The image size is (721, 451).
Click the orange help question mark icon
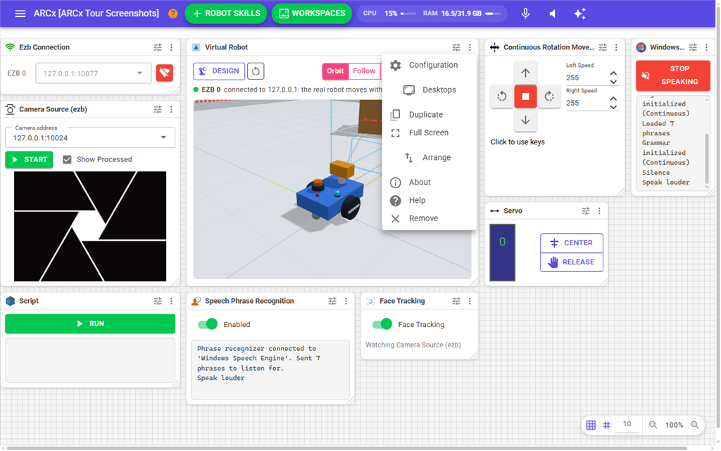pyautogui.click(x=173, y=13)
